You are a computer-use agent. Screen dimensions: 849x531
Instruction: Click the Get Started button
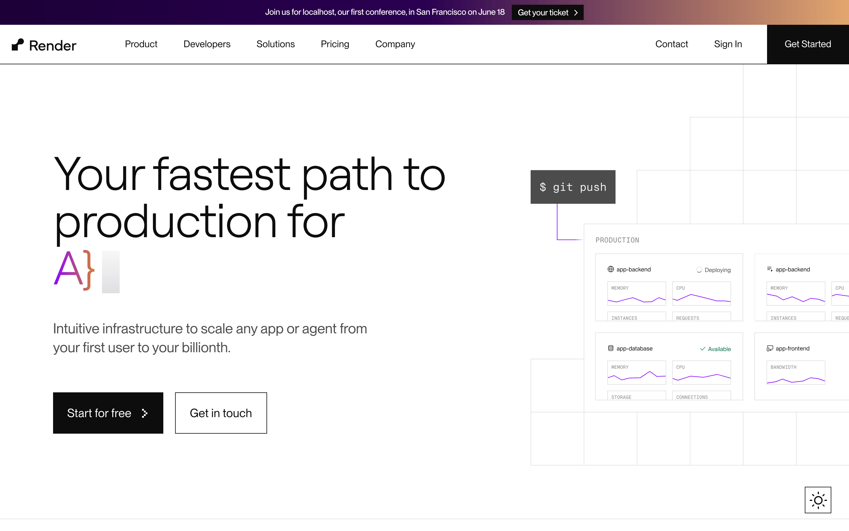(x=808, y=44)
